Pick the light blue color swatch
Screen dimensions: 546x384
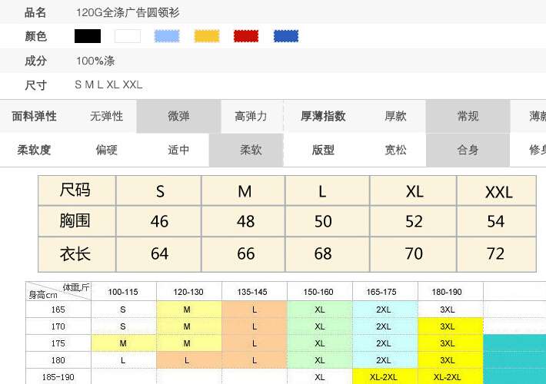[x=167, y=36]
